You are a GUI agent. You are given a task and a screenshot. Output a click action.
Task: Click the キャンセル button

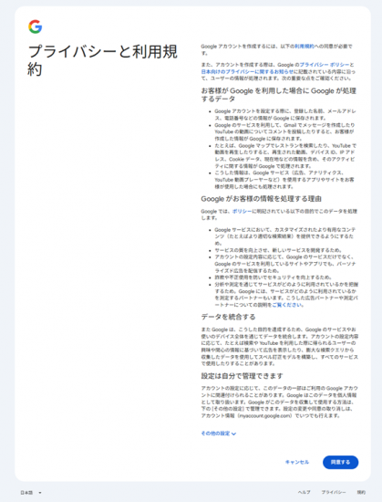(x=297, y=463)
